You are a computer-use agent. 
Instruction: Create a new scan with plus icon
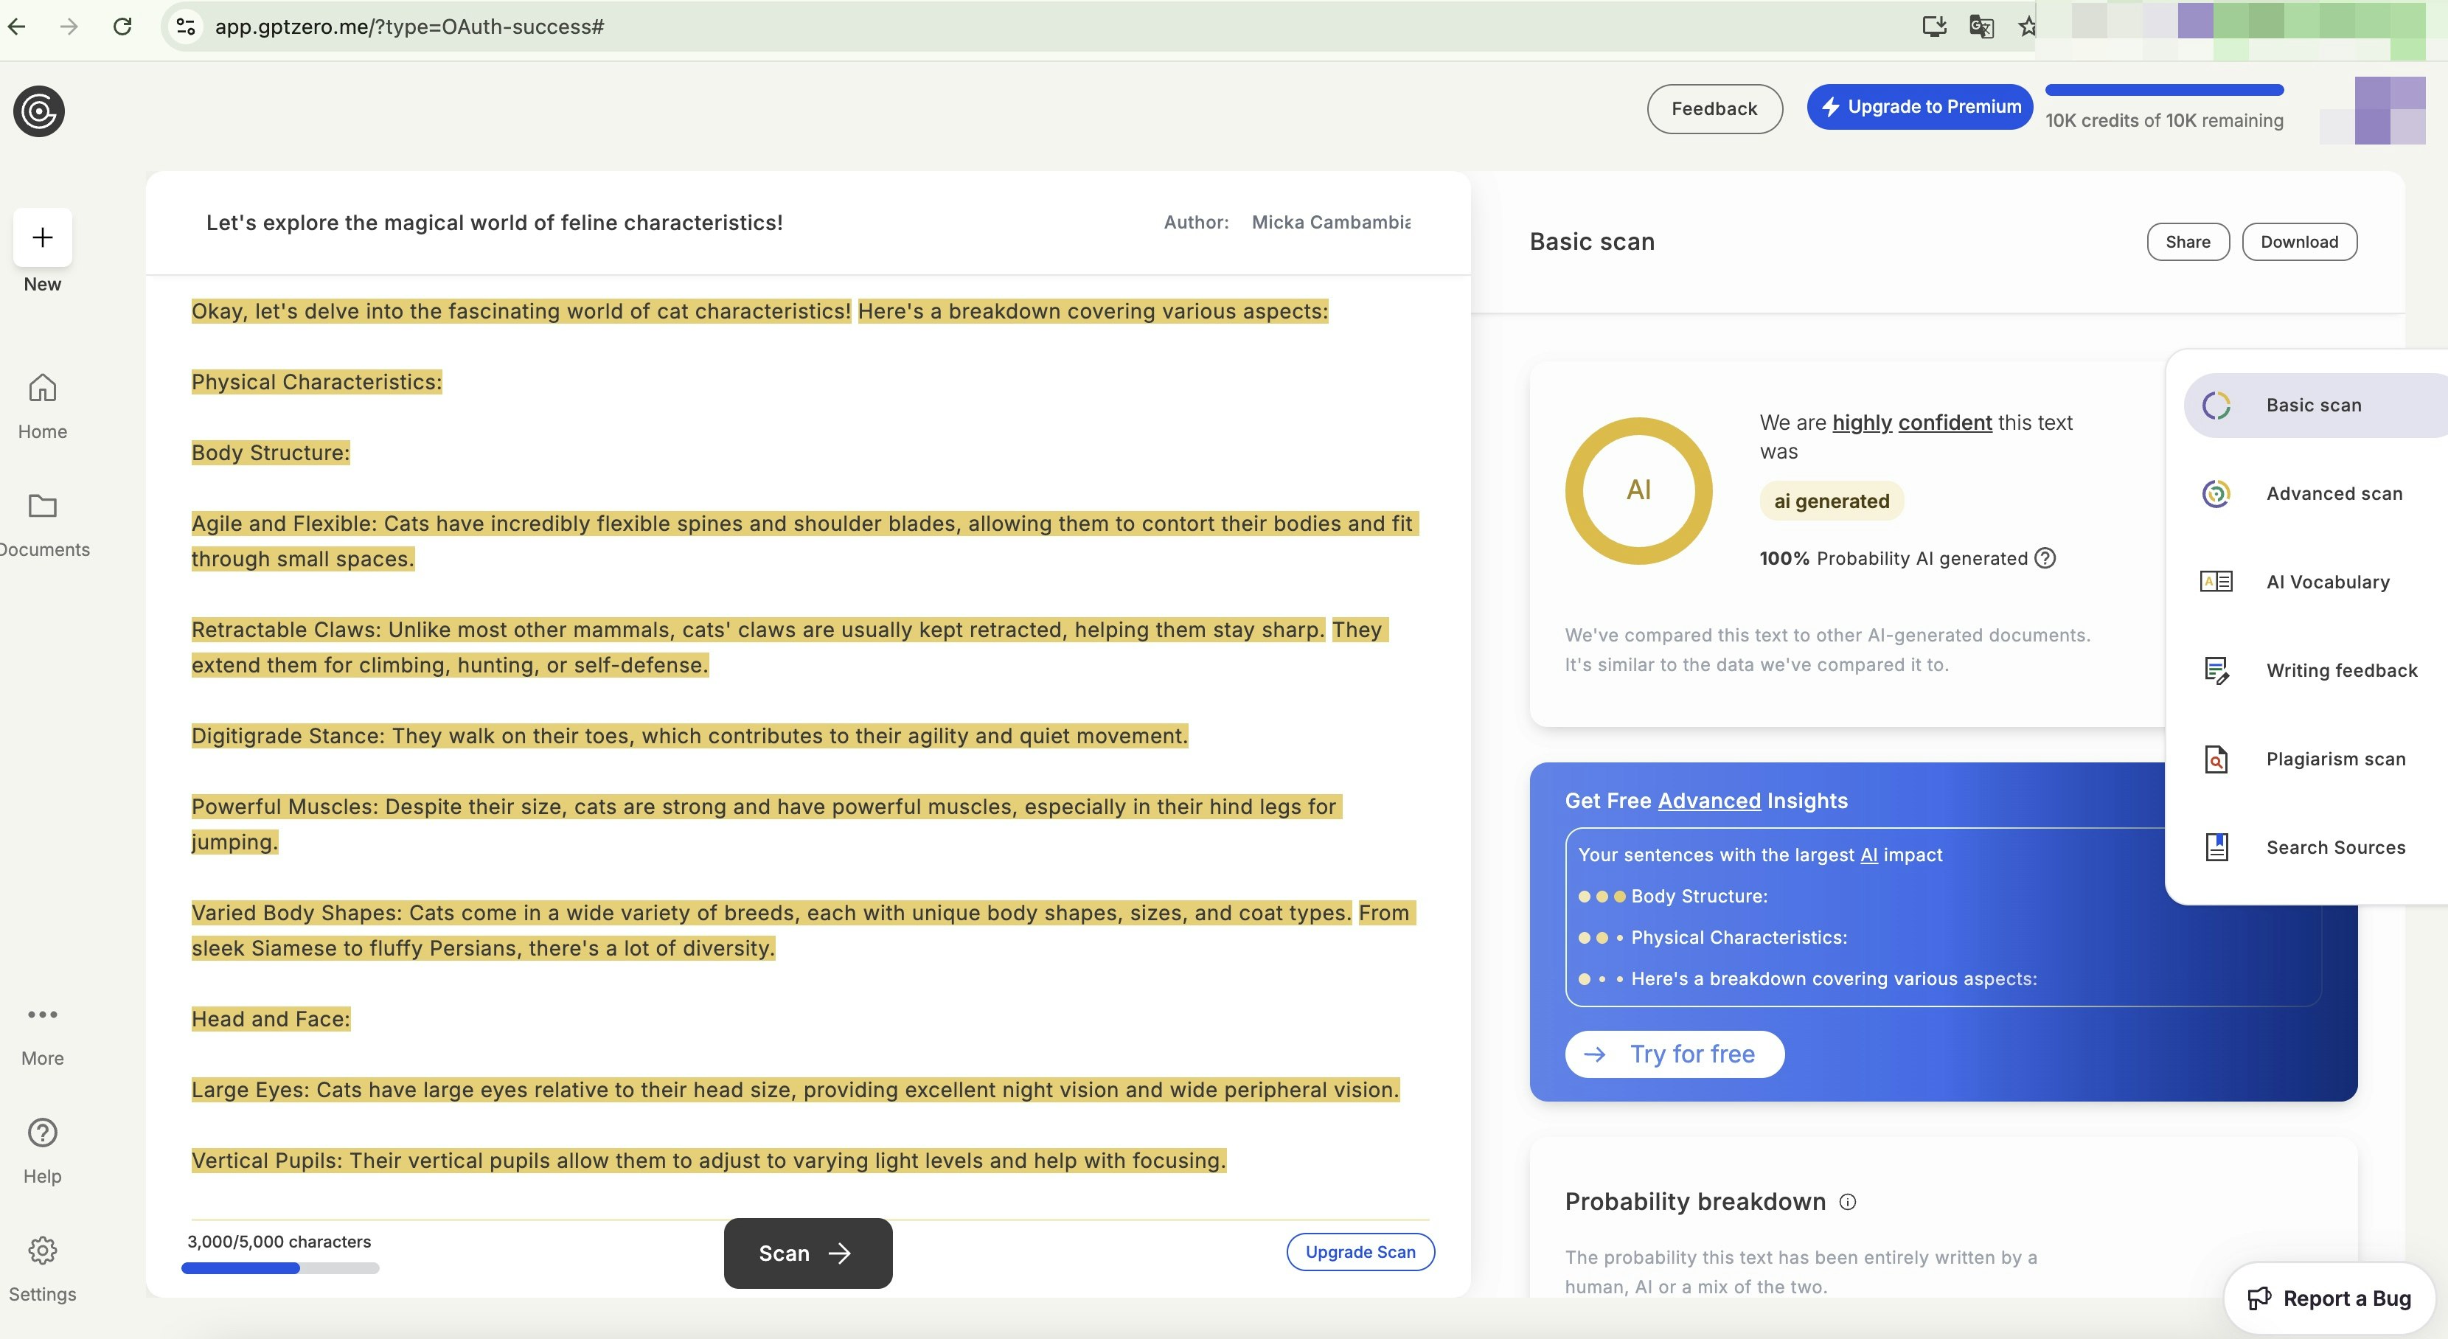pos(43,237)
